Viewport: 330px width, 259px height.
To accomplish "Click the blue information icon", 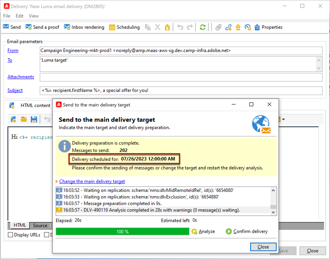I will [x=64, y=146].
